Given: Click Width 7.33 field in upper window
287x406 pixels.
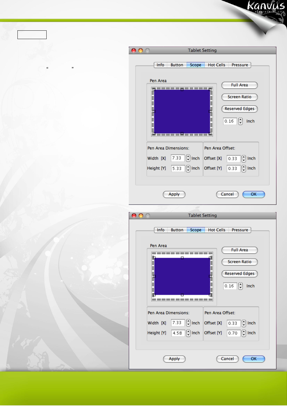Looking at the screenshot, I should tap(178, 158).
